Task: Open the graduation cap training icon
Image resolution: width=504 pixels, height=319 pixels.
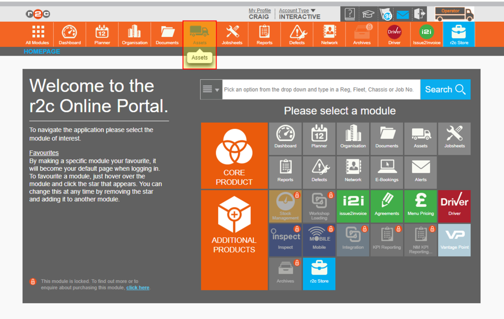Action: click(368, 14)
